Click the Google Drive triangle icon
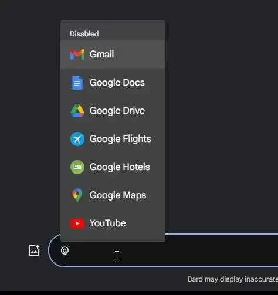The height and width of the screenshot is (295, 278). (x=77, y=111)
